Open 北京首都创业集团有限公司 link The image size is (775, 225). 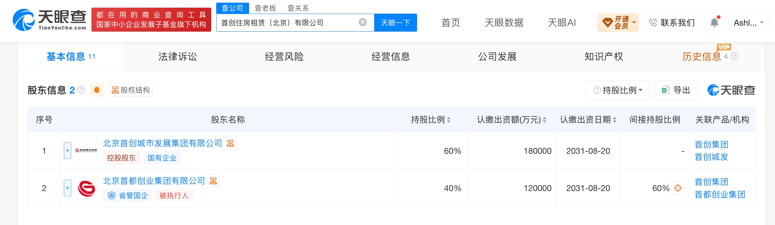point(154,181)
